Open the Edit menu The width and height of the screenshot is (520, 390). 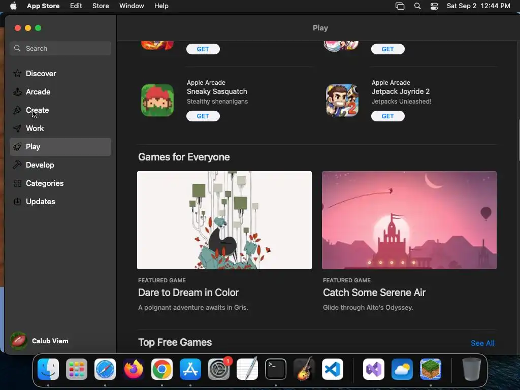tap(76, 6)
